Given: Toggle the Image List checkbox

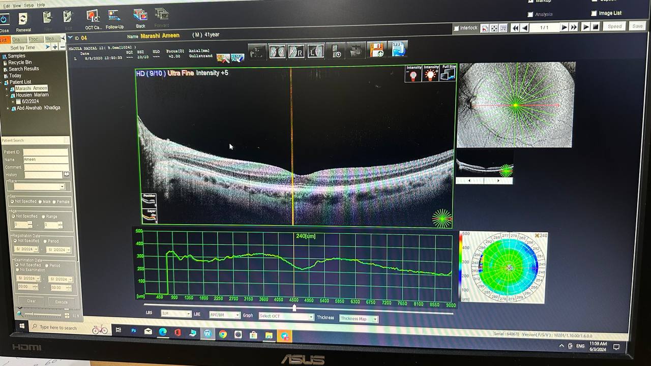Looking at the screenshot, I should (594, 13).
